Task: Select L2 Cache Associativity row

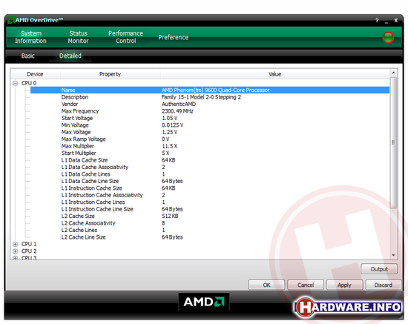Action: [210, 223]
